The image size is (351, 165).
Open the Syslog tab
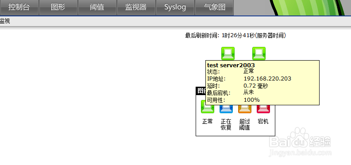175,8
